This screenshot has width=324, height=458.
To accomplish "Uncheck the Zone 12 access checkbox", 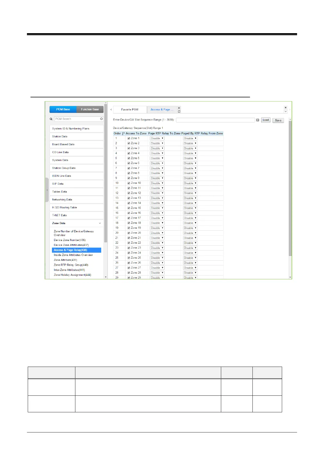I will pyautogui.click(x=129, y=193).
